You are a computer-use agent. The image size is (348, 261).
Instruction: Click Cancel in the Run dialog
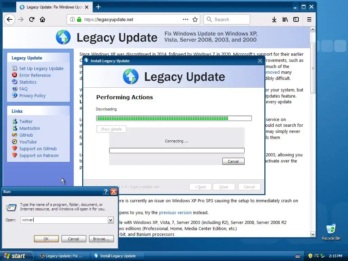click(73, 239)
